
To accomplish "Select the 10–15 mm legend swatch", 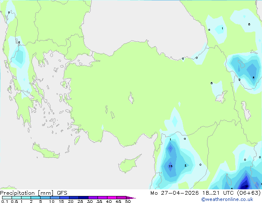I will click(x=55, y=198).
